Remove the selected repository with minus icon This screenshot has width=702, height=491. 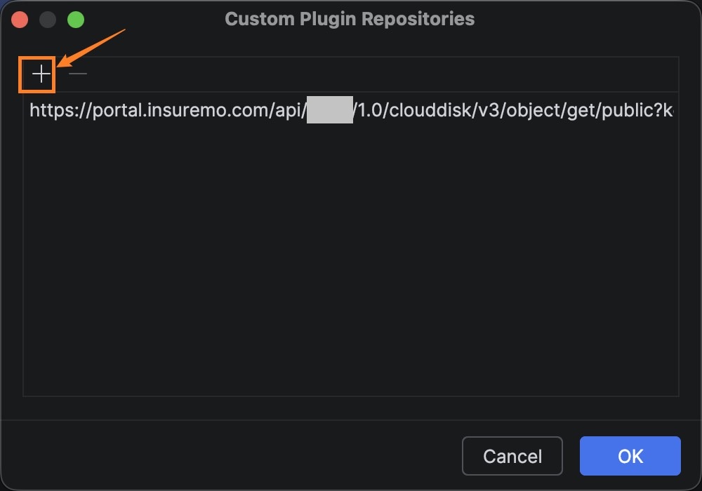(x=77, y=74)
